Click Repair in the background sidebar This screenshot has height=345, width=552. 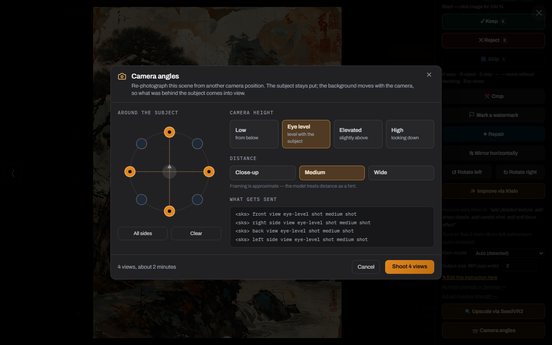tap(493, 134)
